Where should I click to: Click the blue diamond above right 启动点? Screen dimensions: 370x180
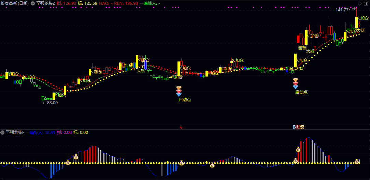296,87
